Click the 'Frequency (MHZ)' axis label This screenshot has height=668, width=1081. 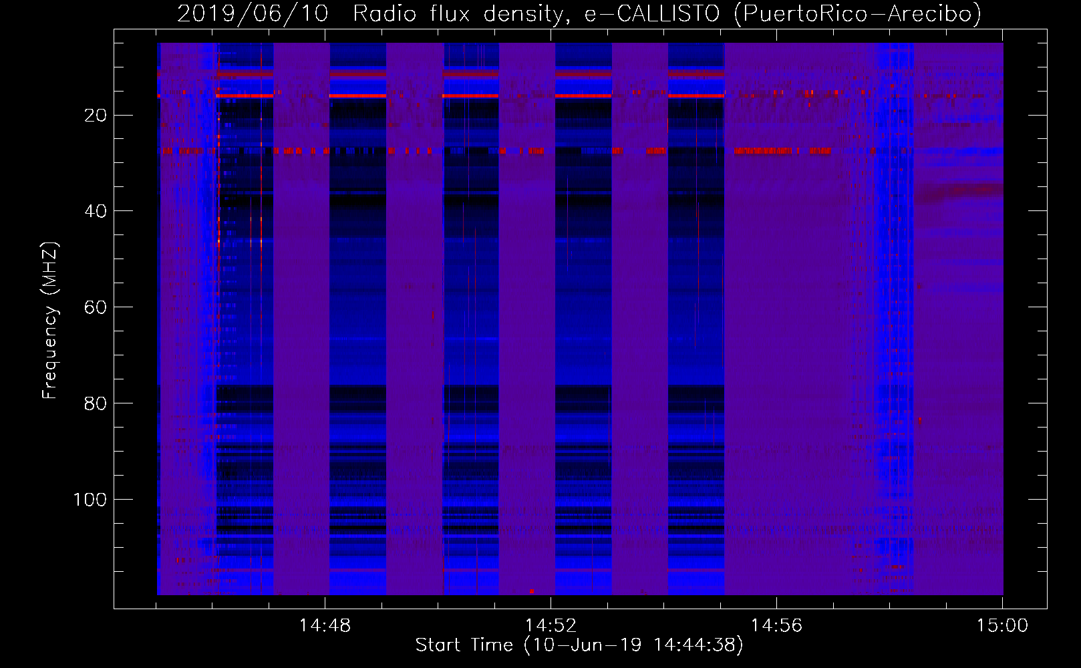pos(50,321)
